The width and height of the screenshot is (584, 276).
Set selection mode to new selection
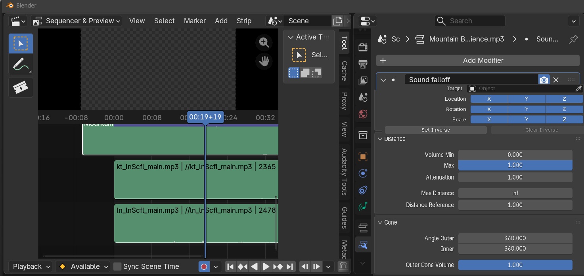294,73
